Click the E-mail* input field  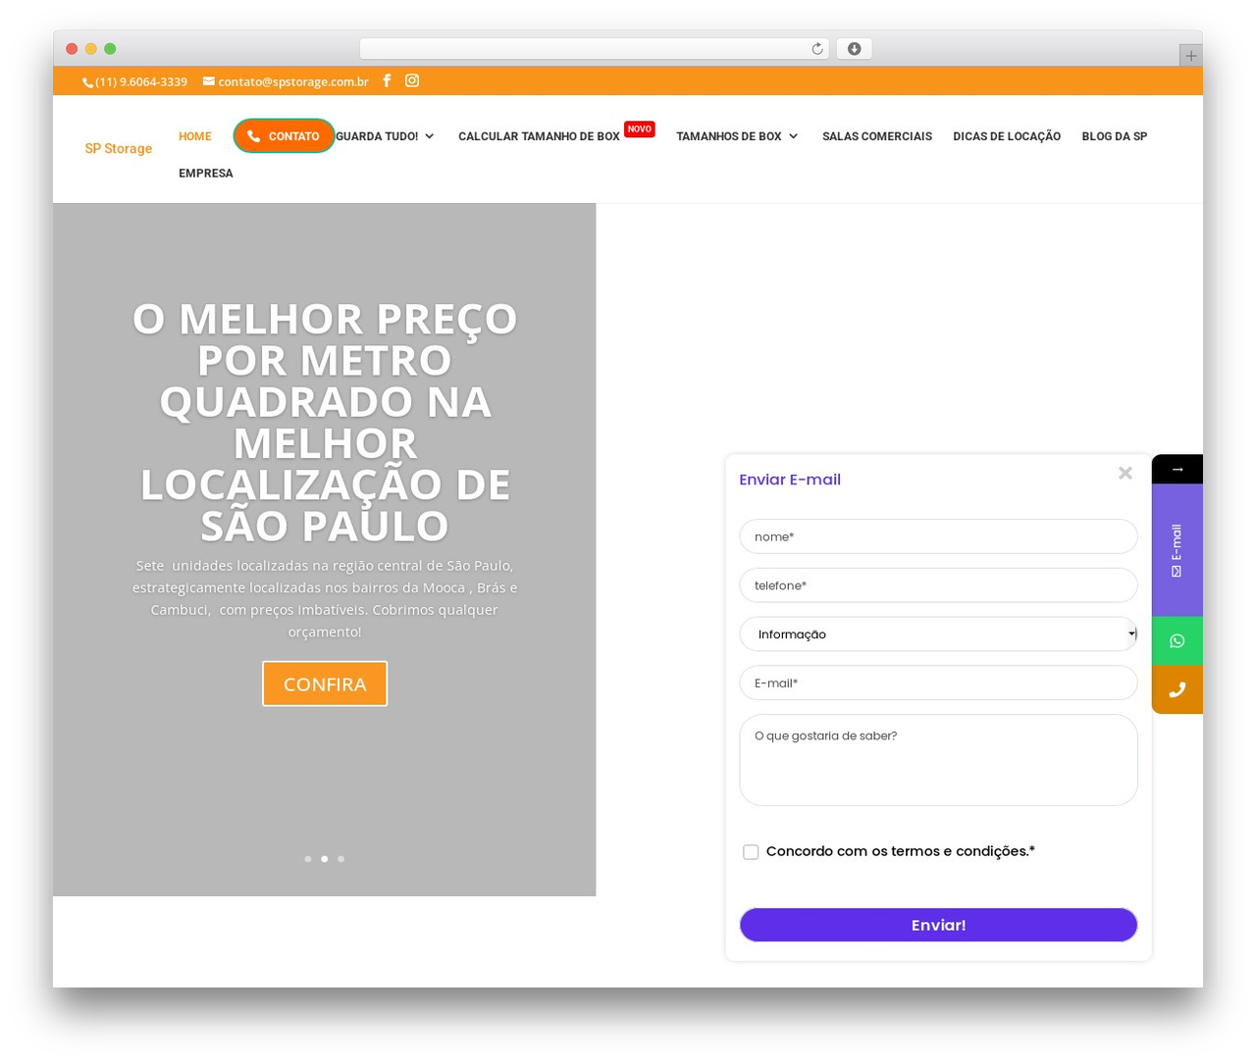[938, 683]
